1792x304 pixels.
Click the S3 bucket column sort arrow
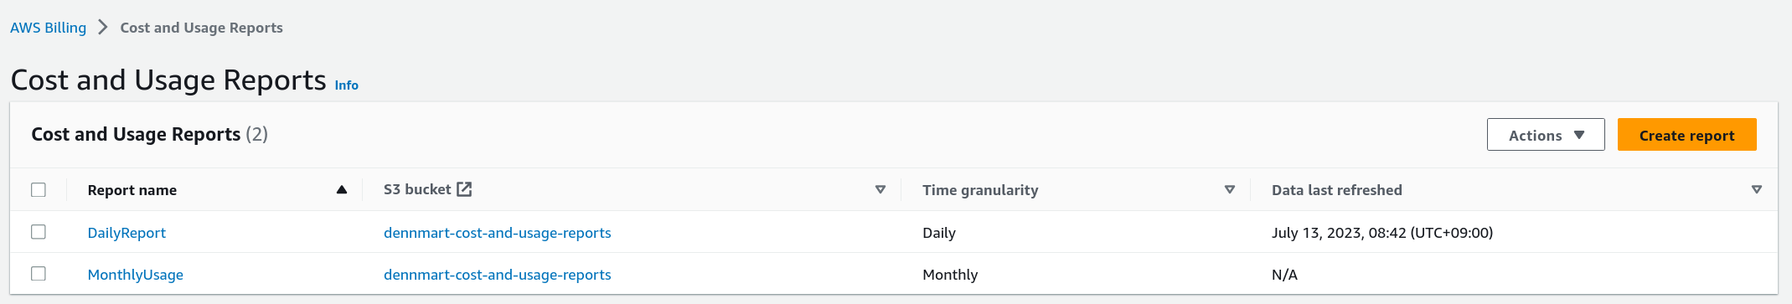tap(881, 190)
